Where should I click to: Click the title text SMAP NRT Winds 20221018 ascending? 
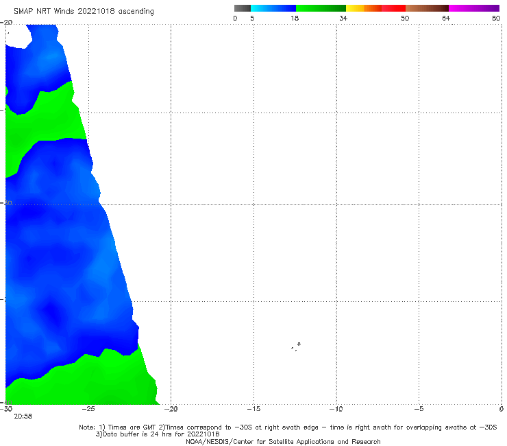click(84, 12)
